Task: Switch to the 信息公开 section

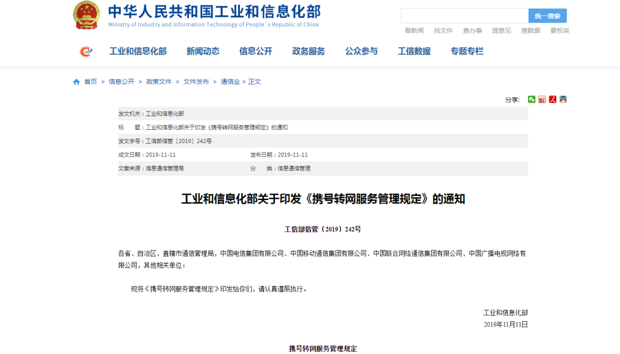Action: tap(255, 51)
